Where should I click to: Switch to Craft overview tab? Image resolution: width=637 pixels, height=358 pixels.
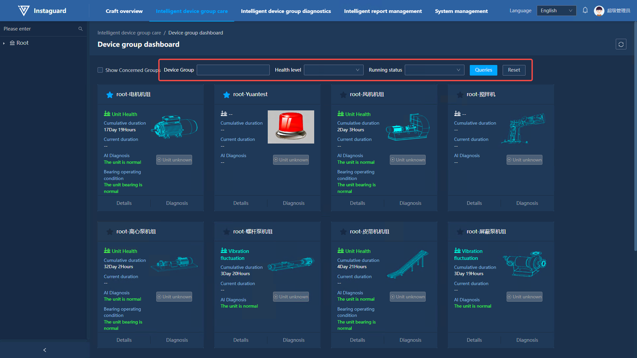124,11
